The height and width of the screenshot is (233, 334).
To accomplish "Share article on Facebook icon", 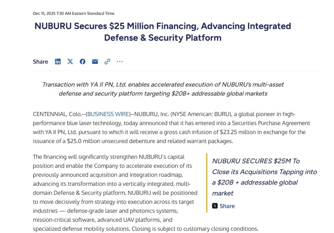I will click(x=82, y=62).
